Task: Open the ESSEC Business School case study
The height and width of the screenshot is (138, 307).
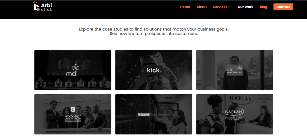Action: (x=73, y=114)
